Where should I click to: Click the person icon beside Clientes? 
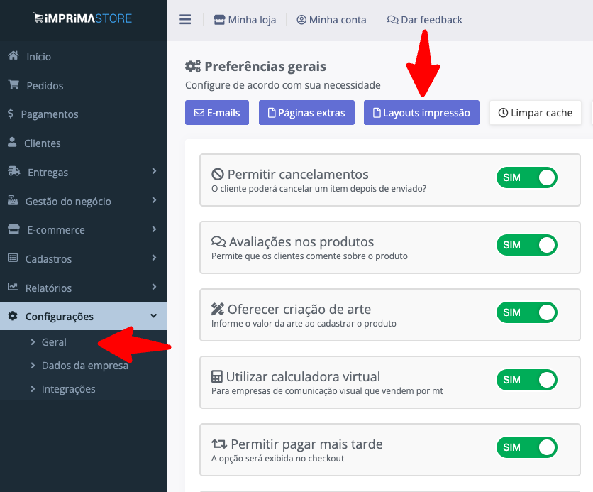12,143
